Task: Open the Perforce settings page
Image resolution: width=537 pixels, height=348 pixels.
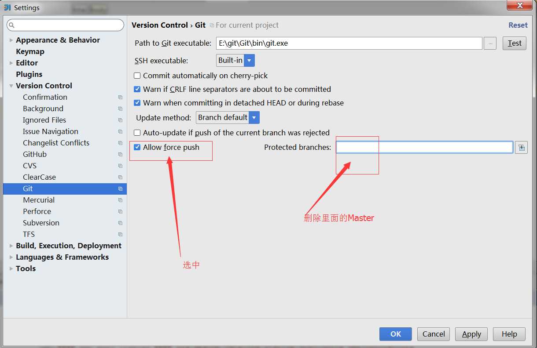Action: tap(37, 211)
